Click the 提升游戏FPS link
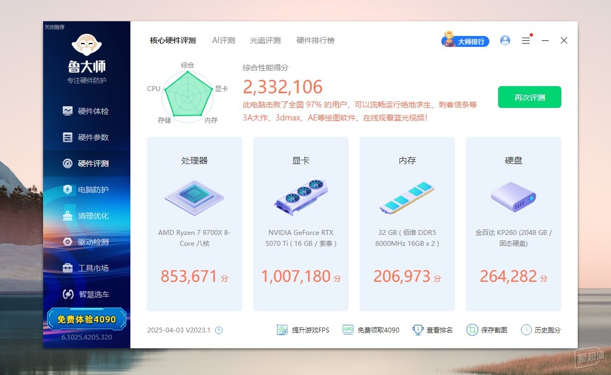This screenshot has width=611, height=375. [310, 330]
